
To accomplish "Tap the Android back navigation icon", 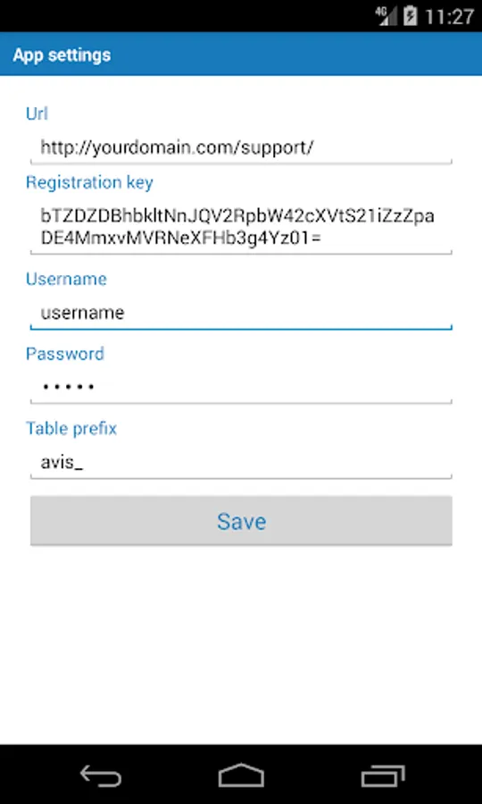I will point(101,775).
